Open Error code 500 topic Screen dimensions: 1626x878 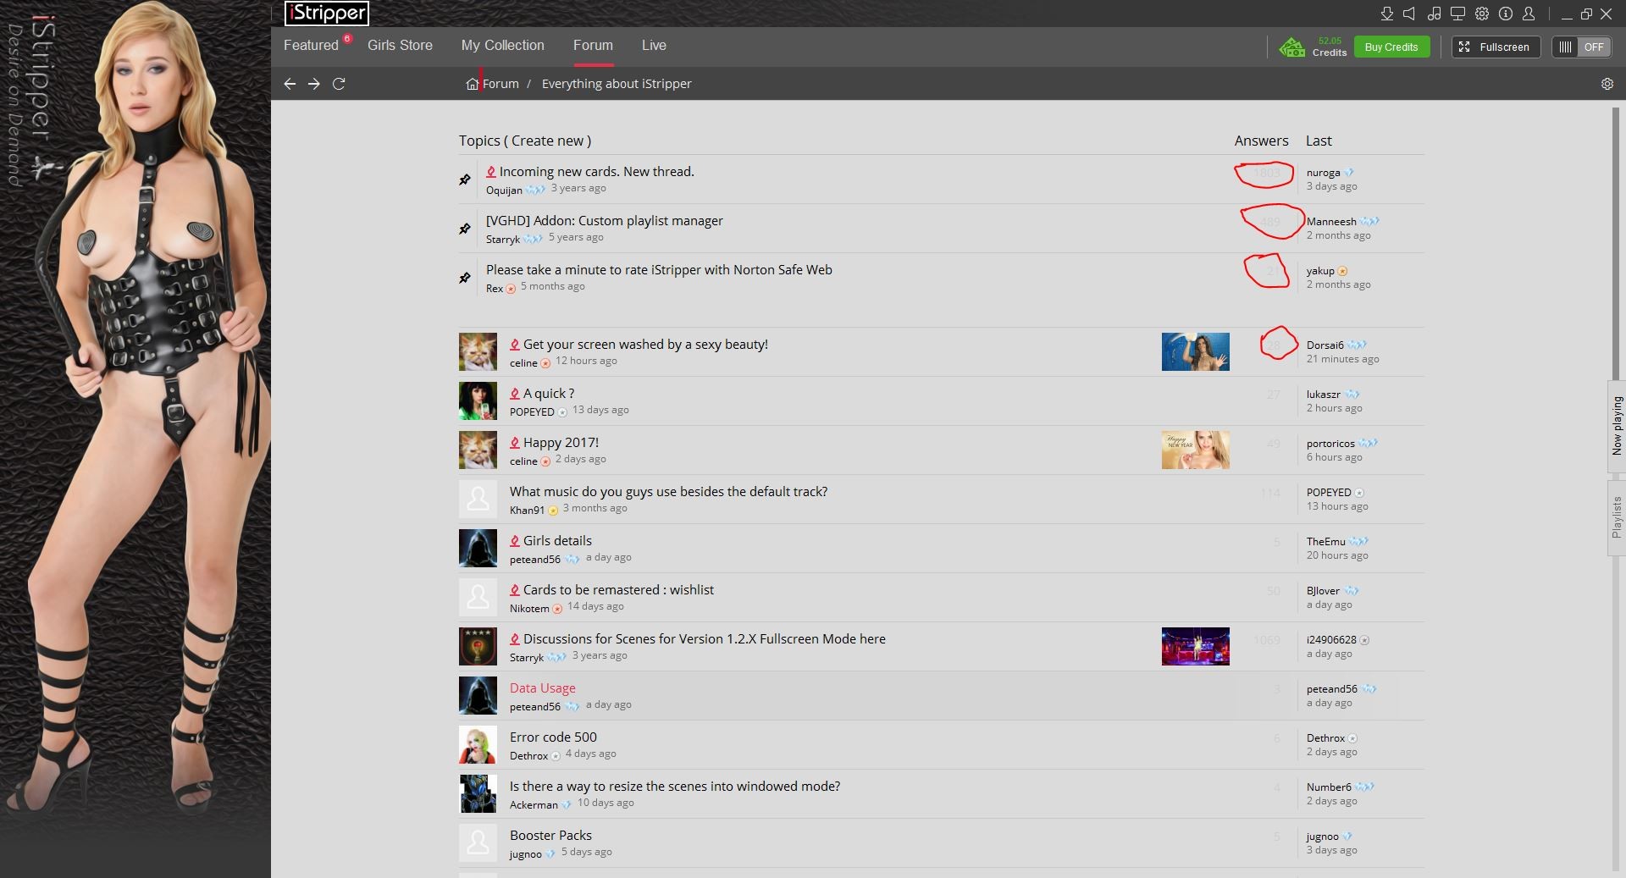click(553, 737)
